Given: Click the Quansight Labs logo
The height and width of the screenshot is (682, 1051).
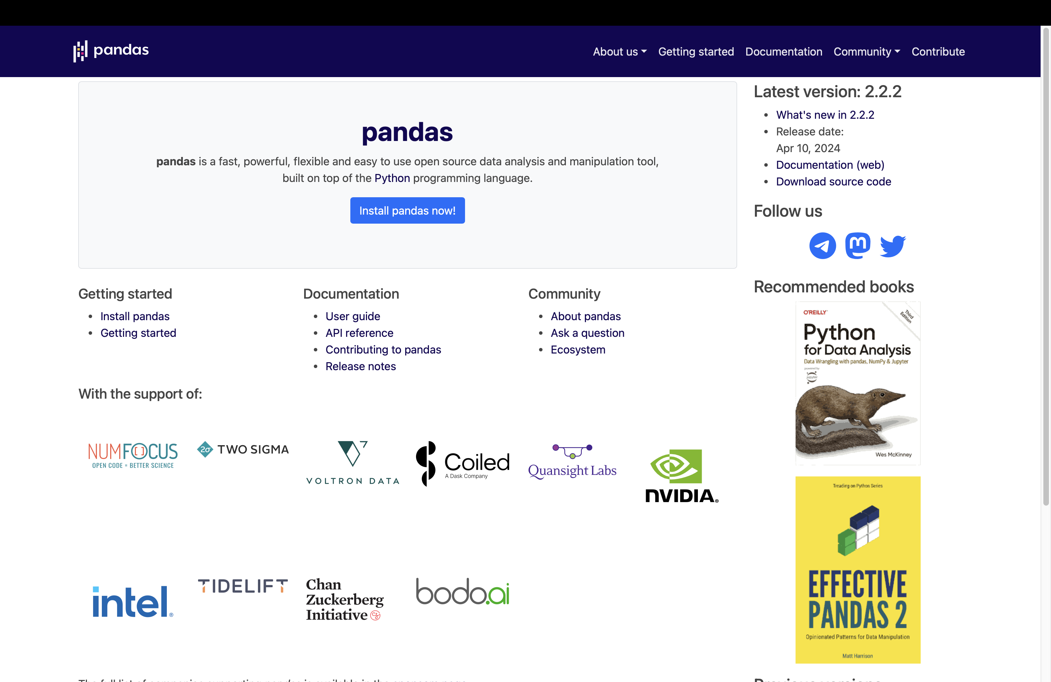Looking at the screenshot, I should [572, 461].
